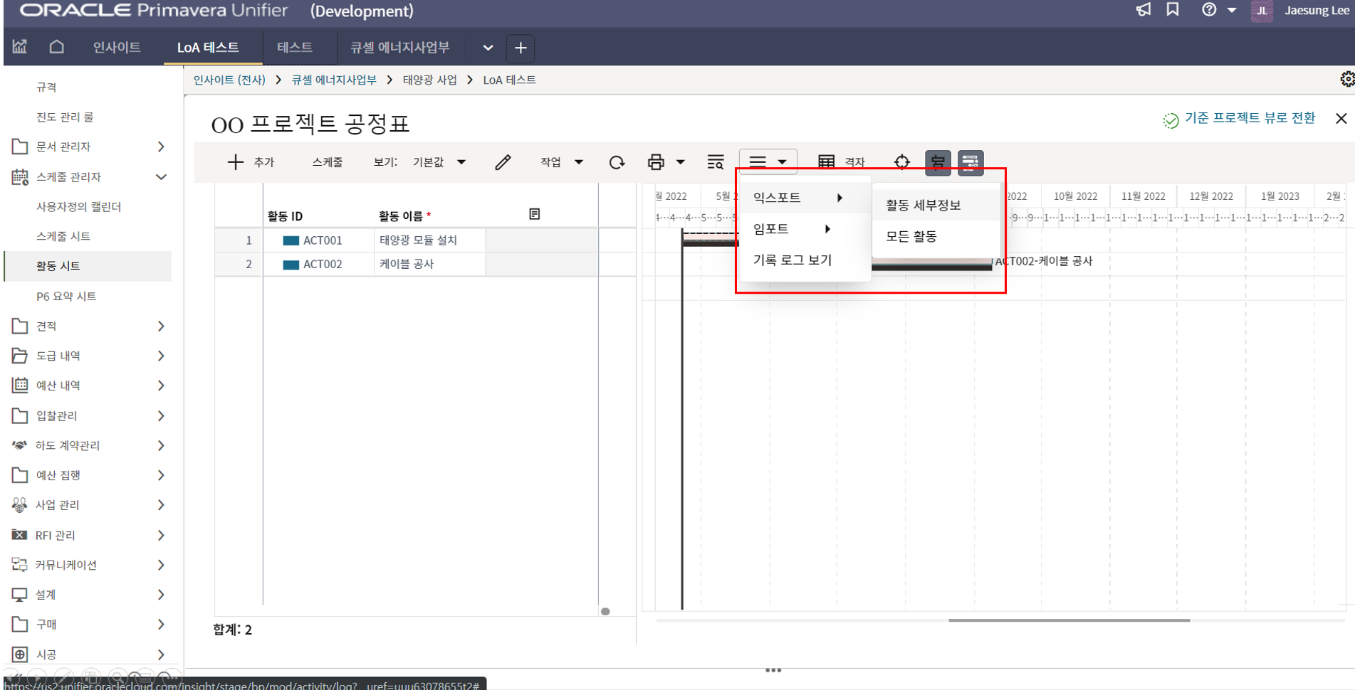Click the 추가 add button
The width and height of the screenshot is (1355, 690).
point(251,162)
